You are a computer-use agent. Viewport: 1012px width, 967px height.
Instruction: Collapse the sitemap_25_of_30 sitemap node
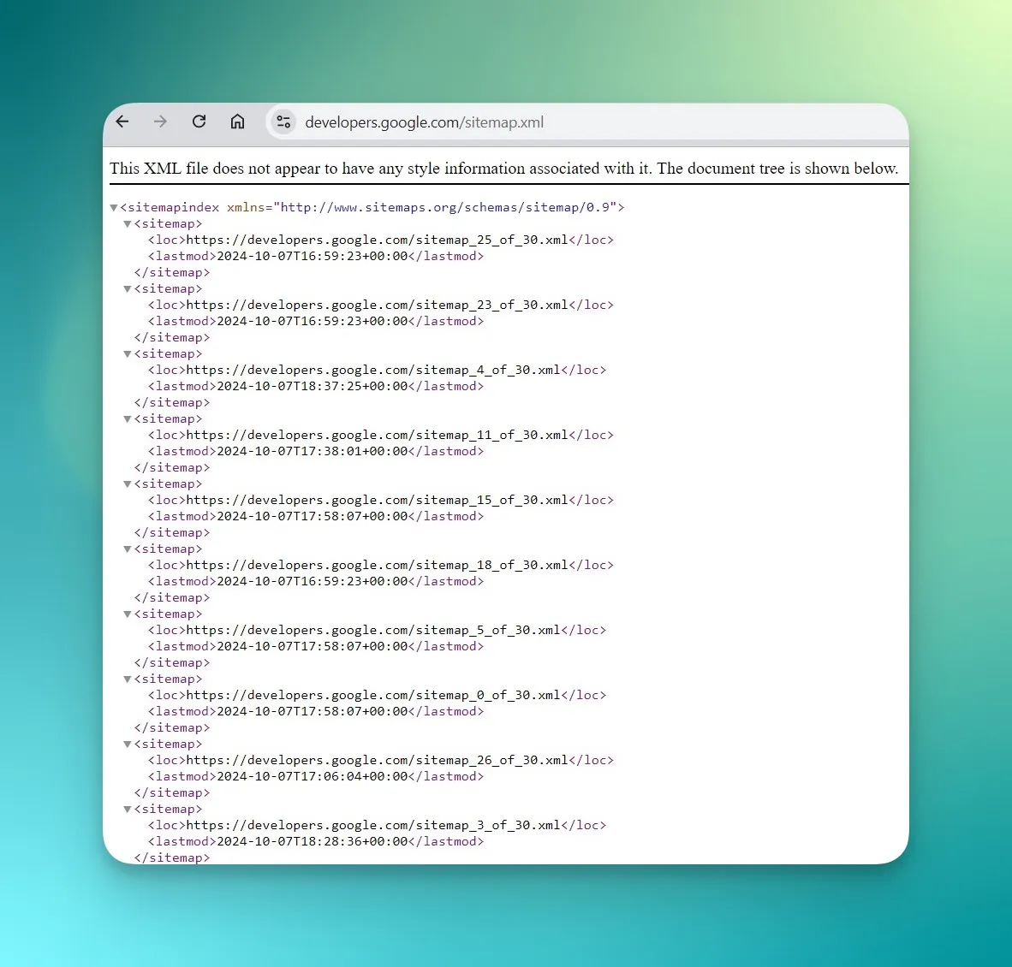128,224
